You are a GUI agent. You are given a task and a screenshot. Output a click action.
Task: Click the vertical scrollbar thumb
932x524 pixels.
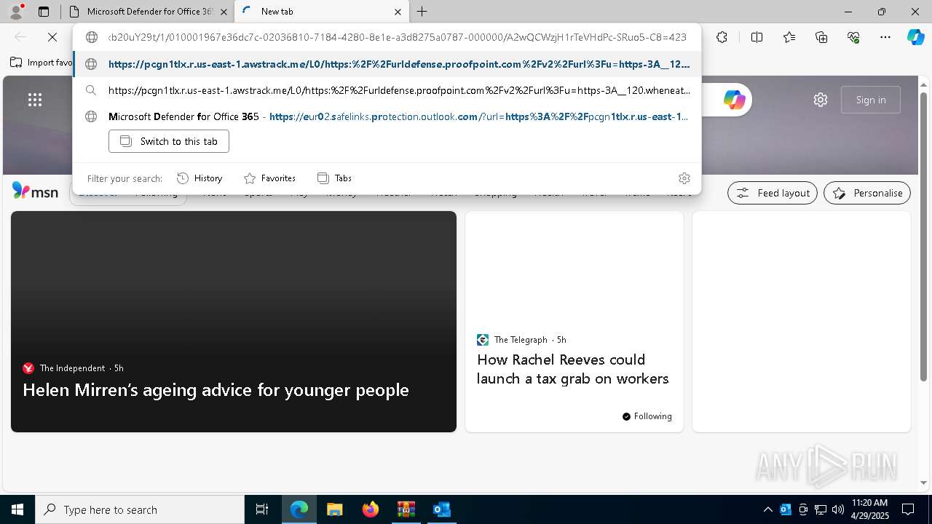click(x=924, y=236)
